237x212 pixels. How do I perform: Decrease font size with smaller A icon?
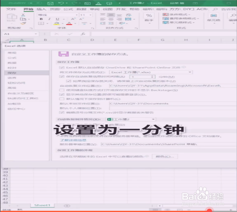click(81, 19)
